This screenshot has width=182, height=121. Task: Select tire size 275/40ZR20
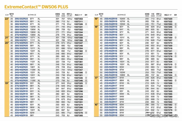coord(21,67)
